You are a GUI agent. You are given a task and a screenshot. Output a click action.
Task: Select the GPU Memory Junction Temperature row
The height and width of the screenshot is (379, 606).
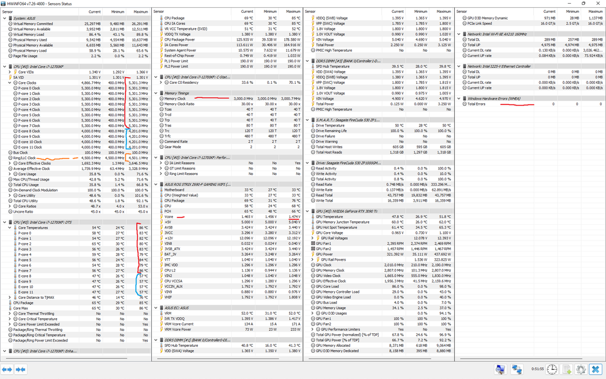coord(380,222)
